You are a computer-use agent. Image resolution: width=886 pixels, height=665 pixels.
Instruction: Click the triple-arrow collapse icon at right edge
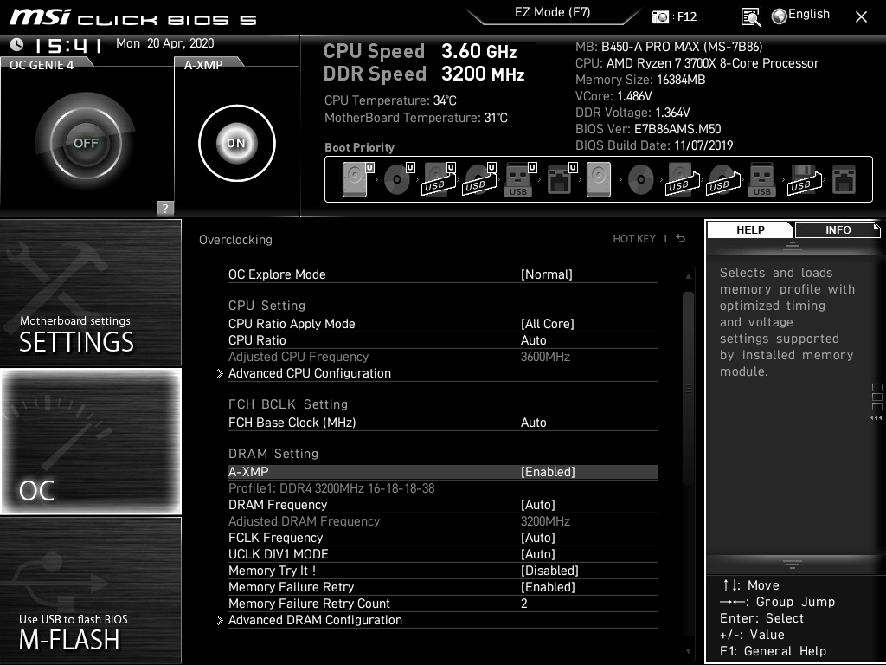(x=876, y=418)
